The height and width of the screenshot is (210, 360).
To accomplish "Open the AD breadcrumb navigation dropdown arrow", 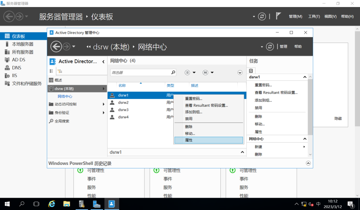I will pos(262,47).
